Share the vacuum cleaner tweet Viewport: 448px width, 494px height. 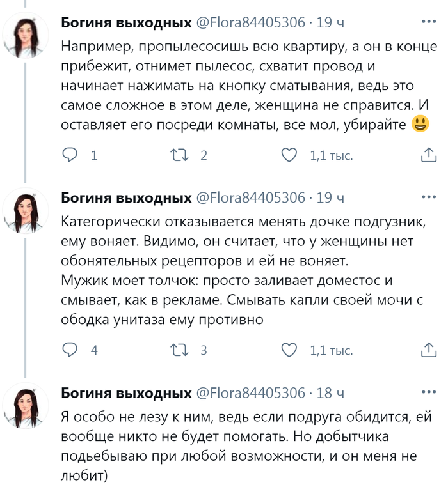(428, 155)
